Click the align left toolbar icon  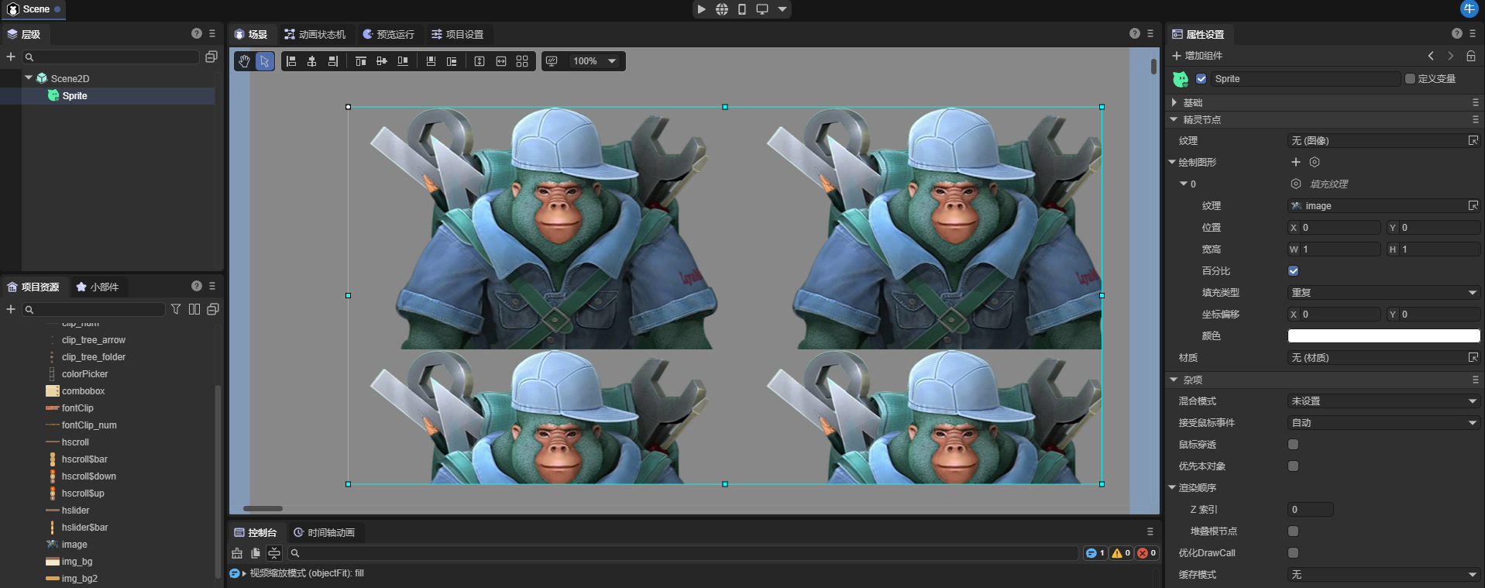(x=291, y=61)
